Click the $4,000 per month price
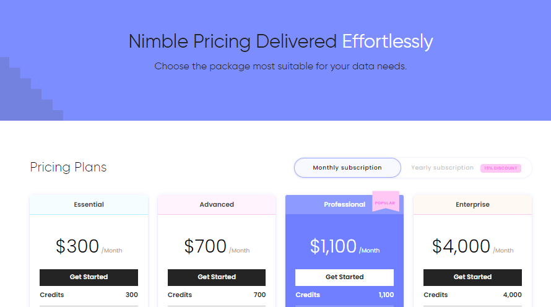 461,246
